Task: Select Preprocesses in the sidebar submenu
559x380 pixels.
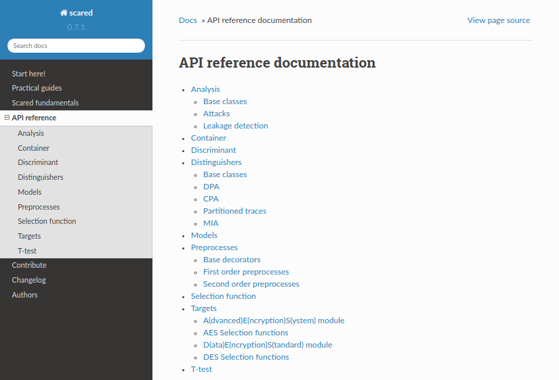Action: pos(39,207)
